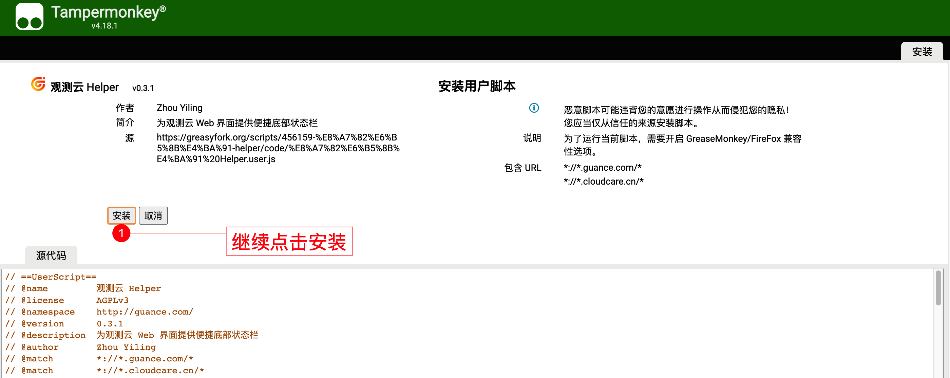The height and width of the screenshot is (378, 950).
Task: Switch to the 安装 tab at top right
Action: (921, 51)
